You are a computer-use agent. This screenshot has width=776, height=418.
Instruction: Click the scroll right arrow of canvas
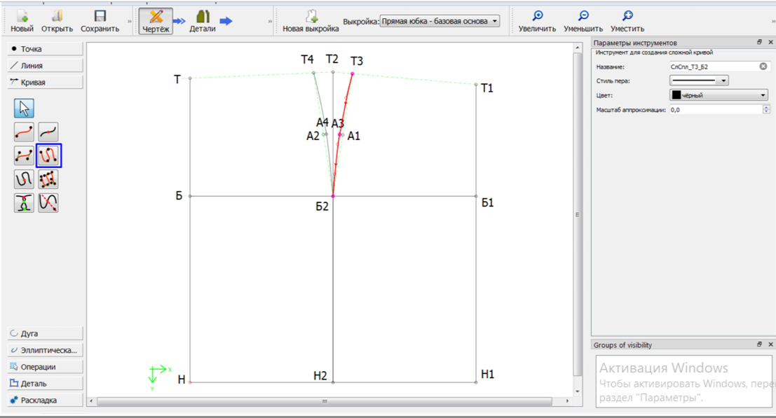click(567, 401)
